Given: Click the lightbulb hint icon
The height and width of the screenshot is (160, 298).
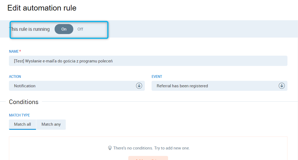Looking at the screenshot, I should 110,148.
